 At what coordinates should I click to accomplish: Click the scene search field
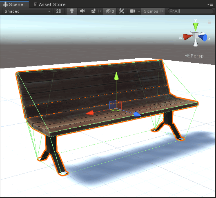pyautogui.click(x=191, y=11)
